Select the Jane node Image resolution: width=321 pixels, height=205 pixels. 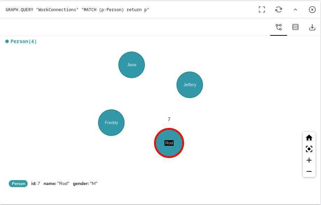(x=132, y=65)
